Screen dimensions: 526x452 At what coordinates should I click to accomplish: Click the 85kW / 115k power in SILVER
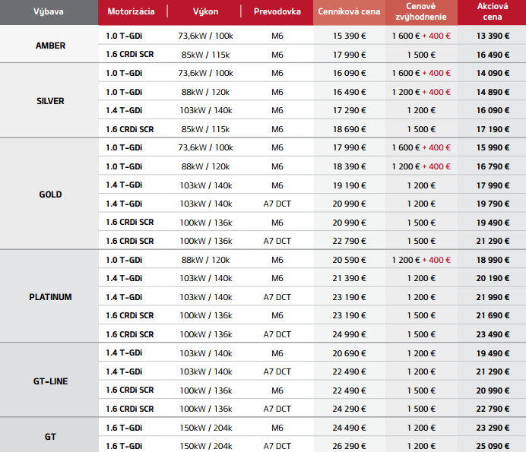204,129
